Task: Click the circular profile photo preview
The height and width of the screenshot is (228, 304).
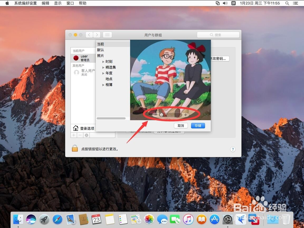Action: pos(171,80)
